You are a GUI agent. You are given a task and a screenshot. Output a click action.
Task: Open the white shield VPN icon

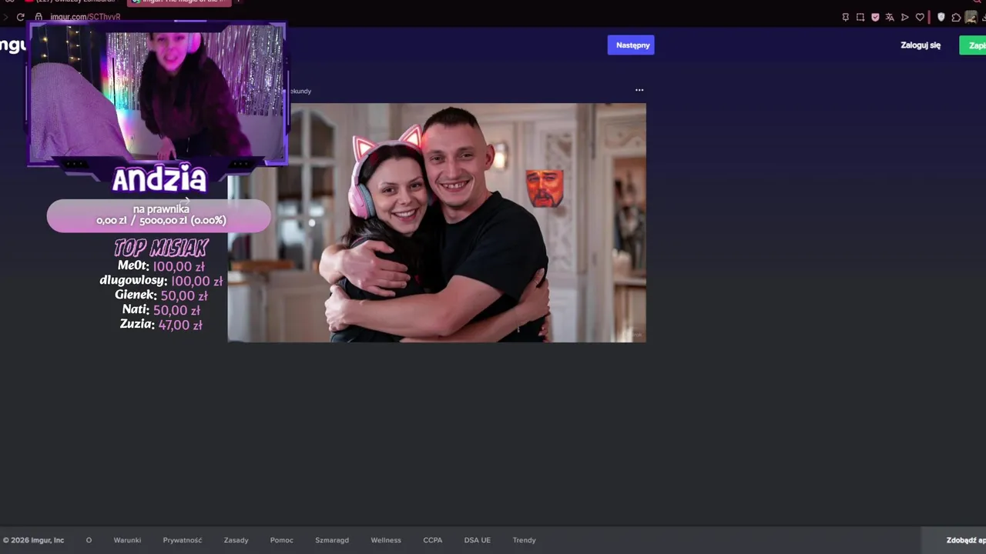click(941, 17)
